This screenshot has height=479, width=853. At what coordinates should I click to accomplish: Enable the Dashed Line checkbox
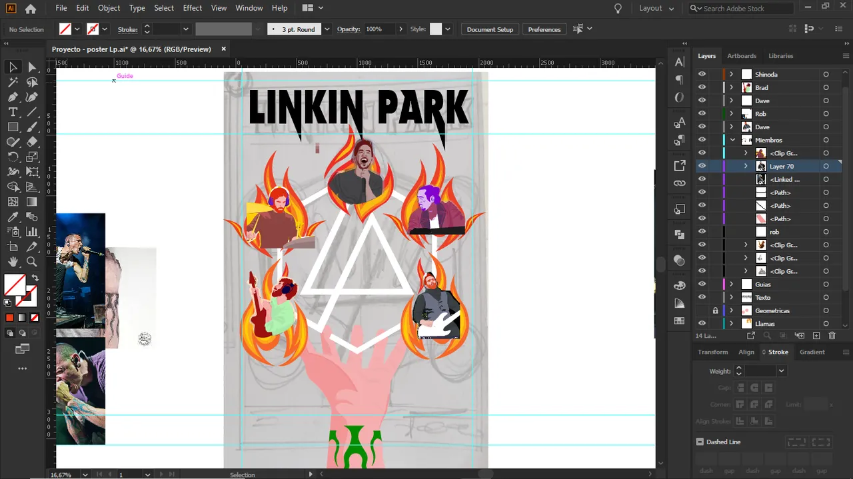coord(700,442)
